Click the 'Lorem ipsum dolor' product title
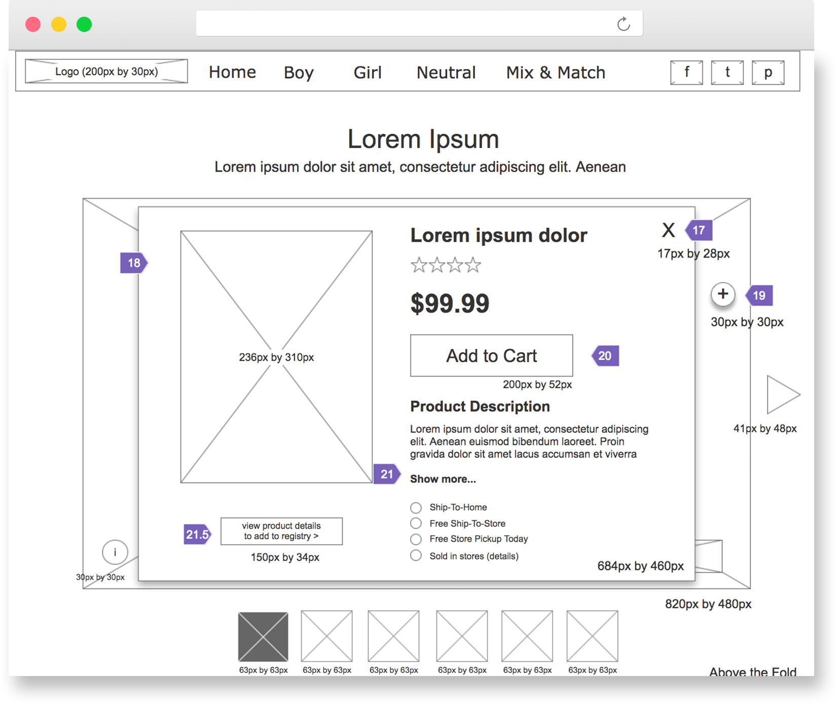The image size is (837, 709). tap(499, 235)
